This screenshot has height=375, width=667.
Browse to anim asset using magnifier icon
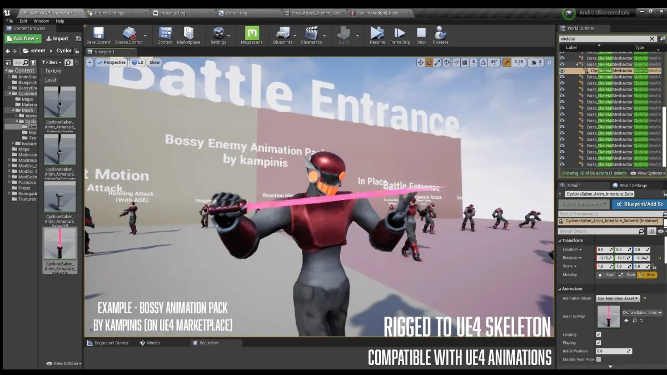pos(634,321)
